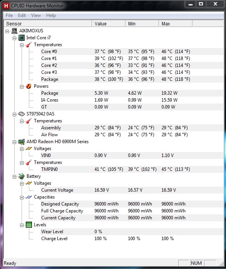Click the Sensor column header
The width and height of the screenshot is (226, 269).
pos(48,24)
